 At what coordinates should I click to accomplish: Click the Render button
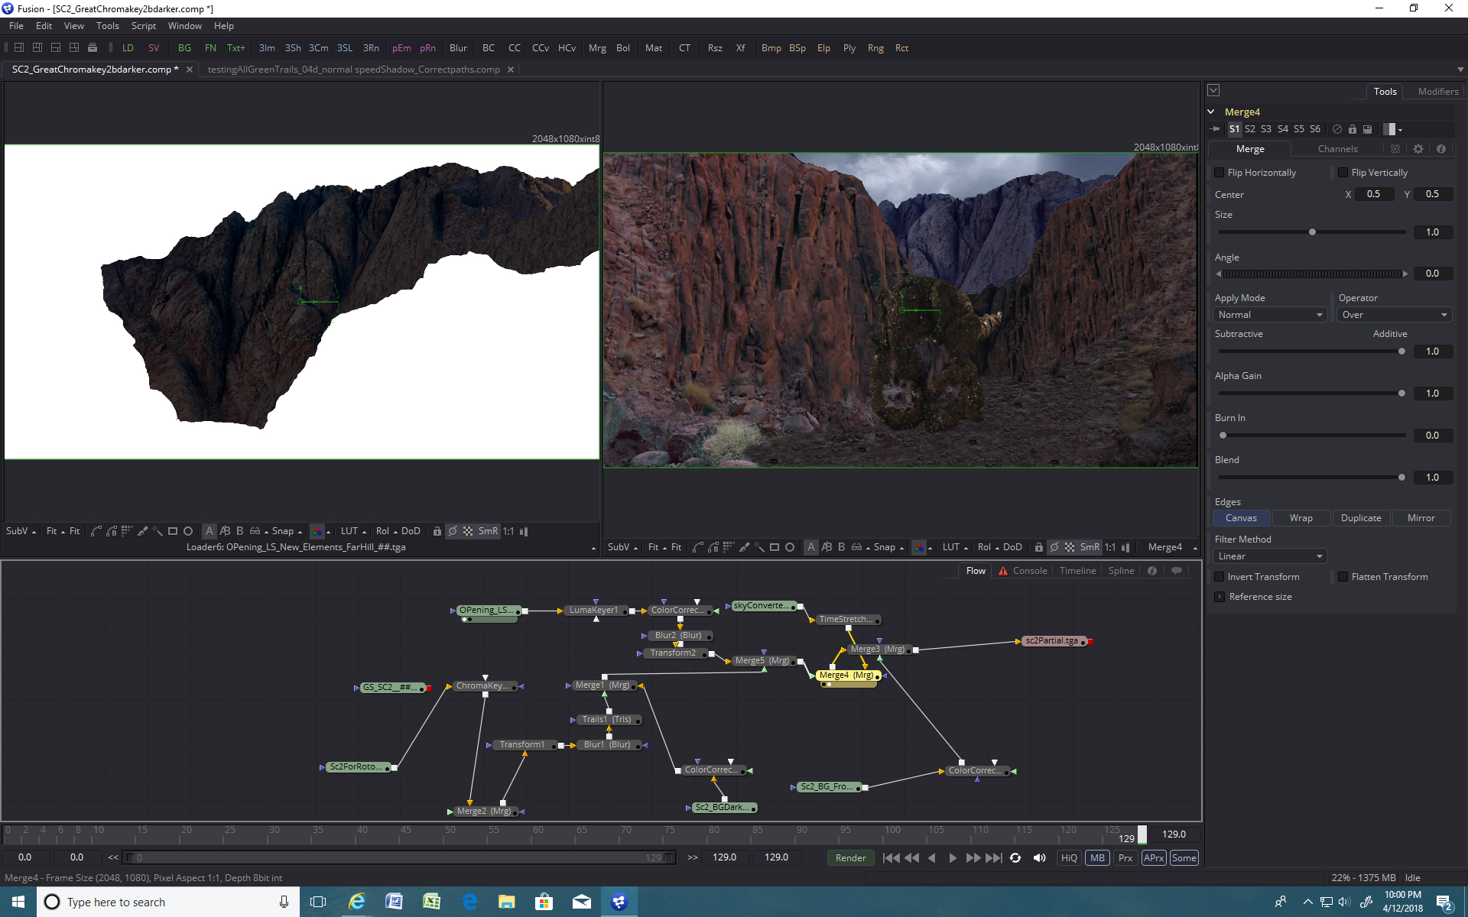(851, 858)
